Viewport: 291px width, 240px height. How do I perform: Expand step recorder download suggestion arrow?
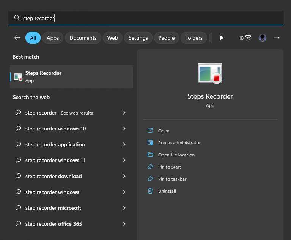coord(124,176)
